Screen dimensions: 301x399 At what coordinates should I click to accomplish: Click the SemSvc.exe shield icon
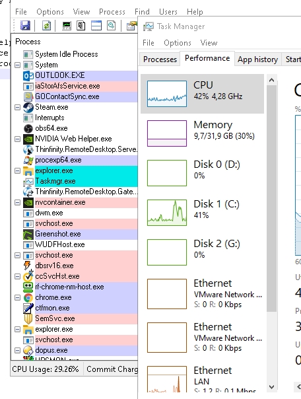[28, 319]
